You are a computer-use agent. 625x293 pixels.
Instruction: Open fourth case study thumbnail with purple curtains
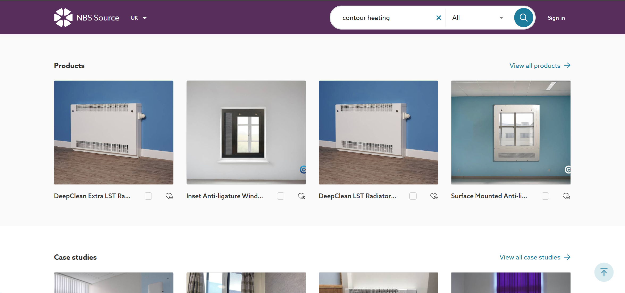pos(511,283)
